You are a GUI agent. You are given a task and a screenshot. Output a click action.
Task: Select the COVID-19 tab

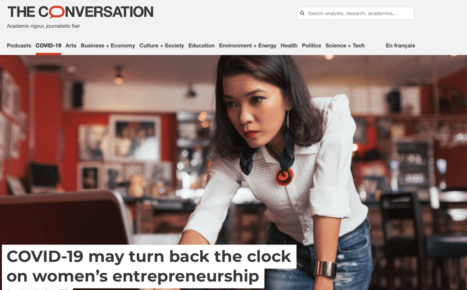(48, 45)
